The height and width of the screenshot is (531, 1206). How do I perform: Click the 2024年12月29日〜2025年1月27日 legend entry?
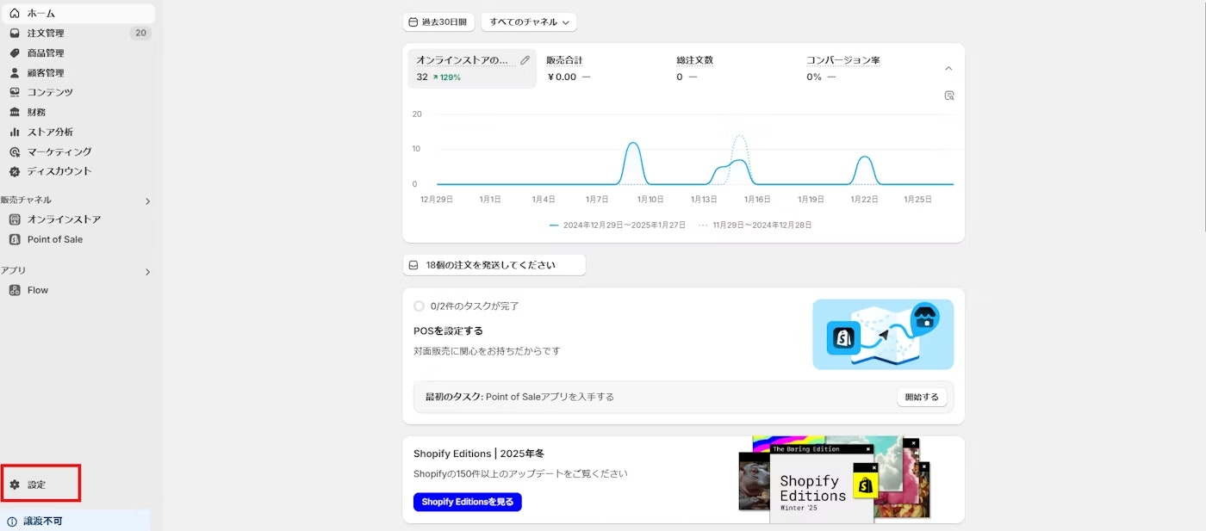618,225
